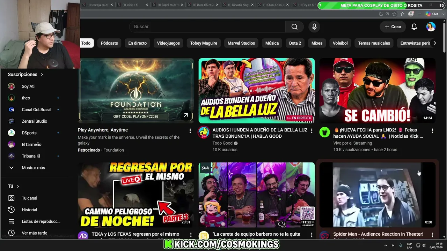Viewport: 447px width, 251px height.
Task: Open options for Play Anywhere, Anytime ad
Action: point(190,131)
